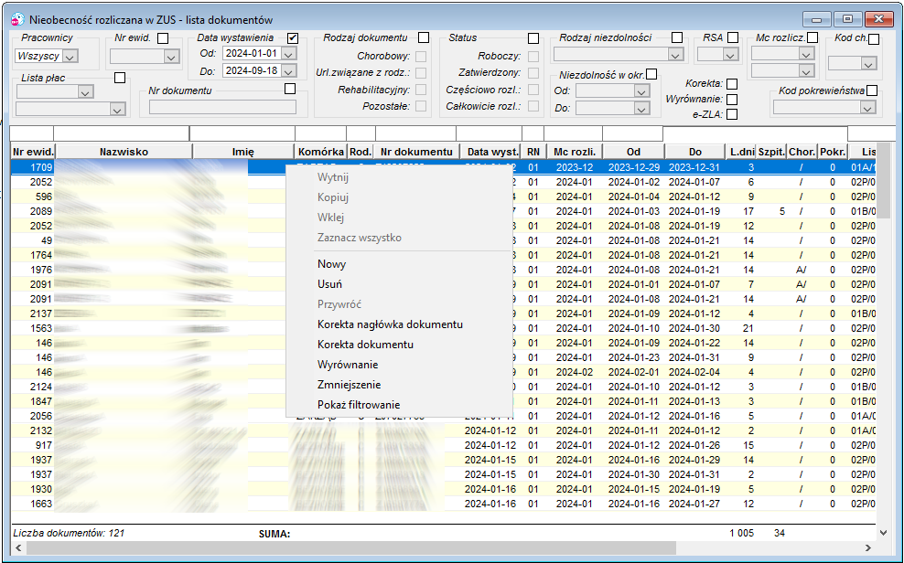Screen dimensions: 904x563
Task: Click the scroll-down arrow of vertical scrollbar
Action: point(883,533)
